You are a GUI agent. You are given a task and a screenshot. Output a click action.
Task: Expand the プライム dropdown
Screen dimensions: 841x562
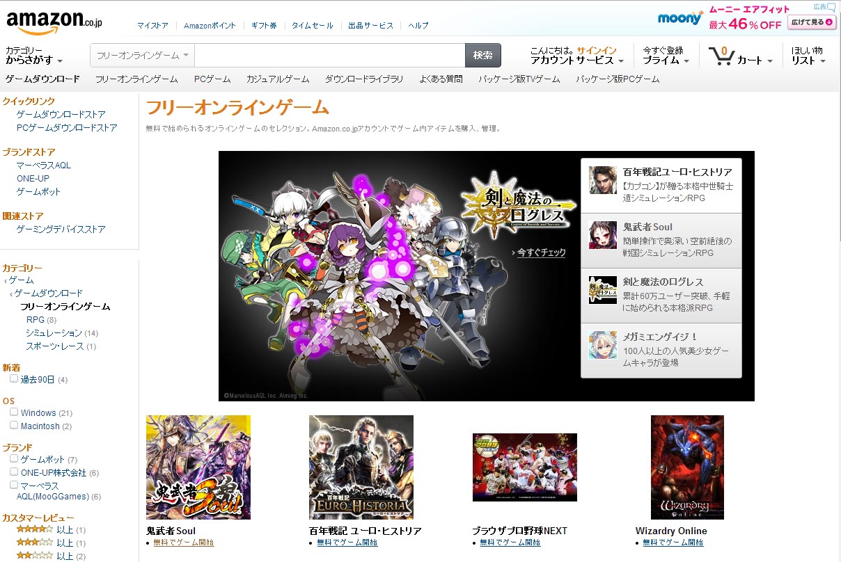[x=666, y=56]
